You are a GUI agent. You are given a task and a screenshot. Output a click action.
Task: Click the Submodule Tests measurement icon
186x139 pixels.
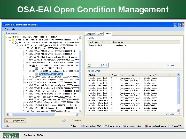[34, 71]
